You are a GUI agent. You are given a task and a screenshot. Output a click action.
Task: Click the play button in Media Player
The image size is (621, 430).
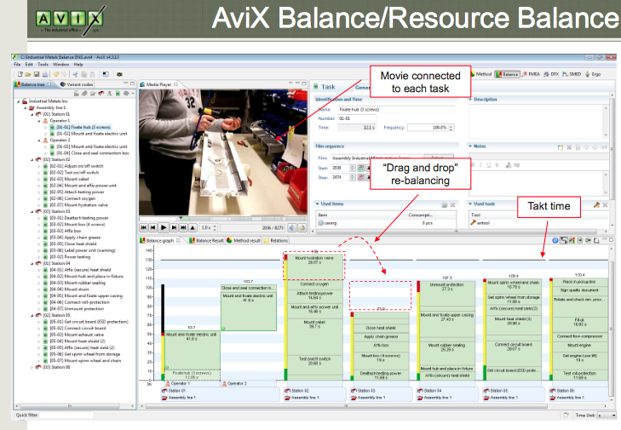(x=164, y=227)
